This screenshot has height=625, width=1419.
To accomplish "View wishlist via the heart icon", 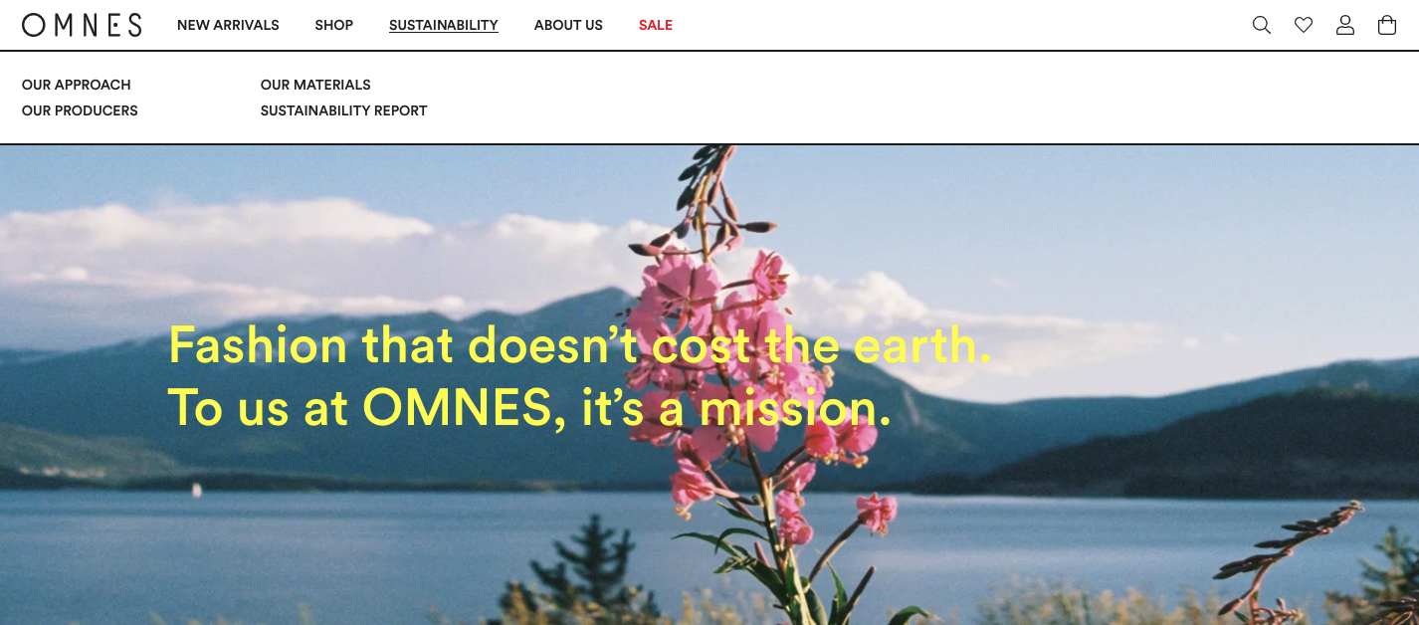I will pyautogui.click(x=1304, y=25).
